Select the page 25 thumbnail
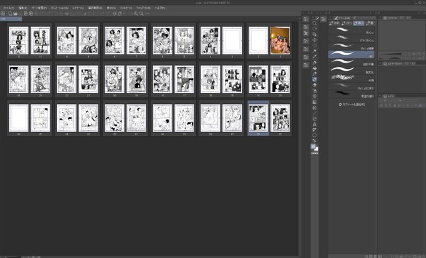This screenshot has width=426, height=258. click(x=280, y=118)
